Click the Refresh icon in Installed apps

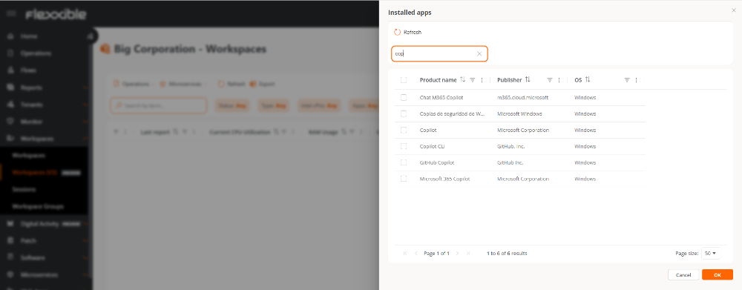click(397, 32)
